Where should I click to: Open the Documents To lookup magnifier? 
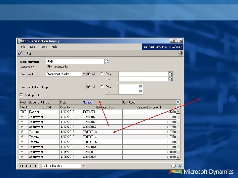[x=170, y=79]
